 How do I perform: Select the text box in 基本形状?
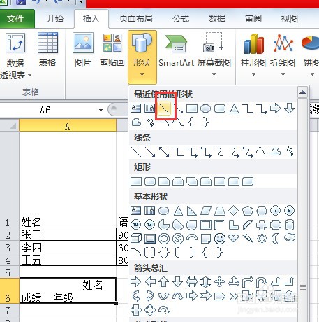pos(136,211)
